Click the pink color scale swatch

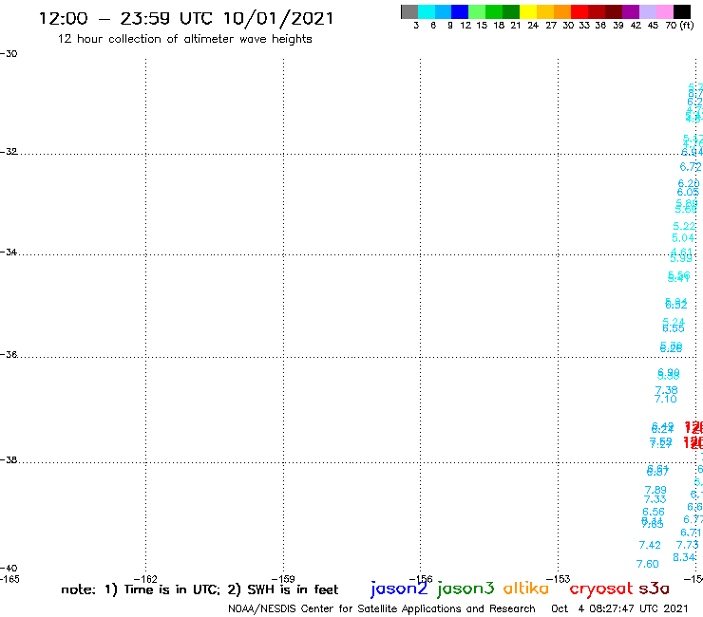tap(665, 11)
